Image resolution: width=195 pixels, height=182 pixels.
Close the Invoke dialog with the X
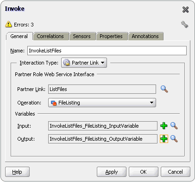185,10
